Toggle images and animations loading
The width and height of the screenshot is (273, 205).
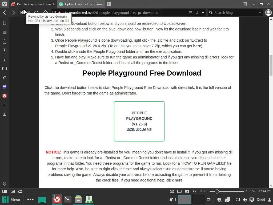187,191
